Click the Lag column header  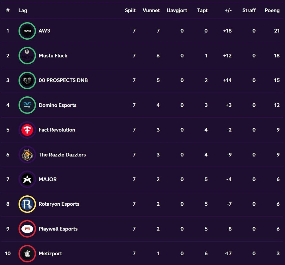23,10
